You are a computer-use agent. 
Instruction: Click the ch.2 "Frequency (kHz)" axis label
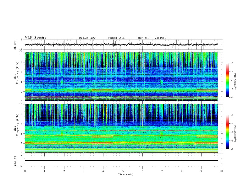point(18,125)
